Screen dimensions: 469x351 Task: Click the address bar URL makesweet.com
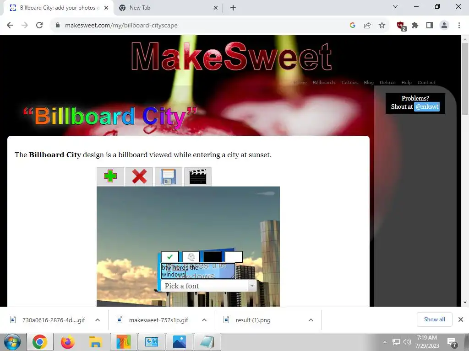tap(121, 26)
